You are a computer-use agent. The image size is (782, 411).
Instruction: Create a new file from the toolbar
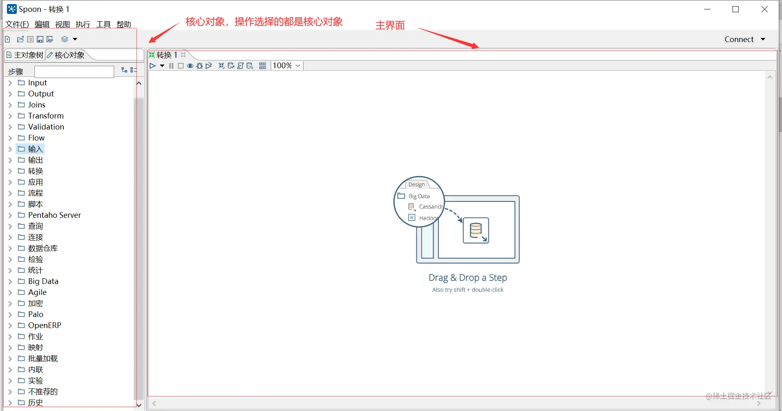(x=7, y=39)
